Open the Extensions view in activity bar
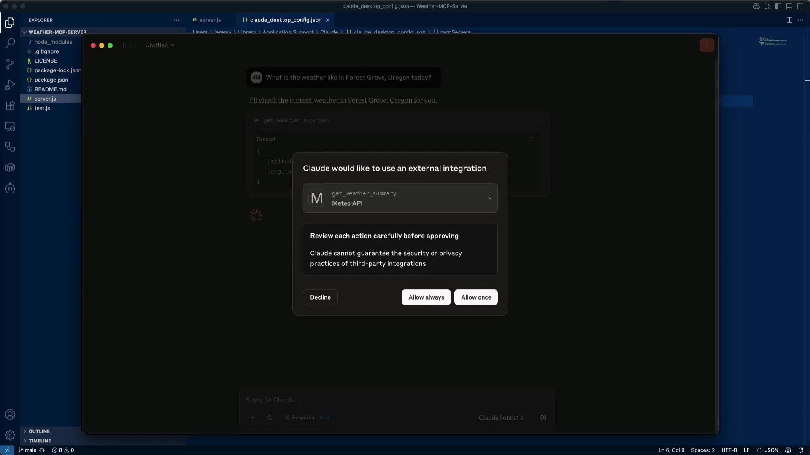 click(10, 106)
